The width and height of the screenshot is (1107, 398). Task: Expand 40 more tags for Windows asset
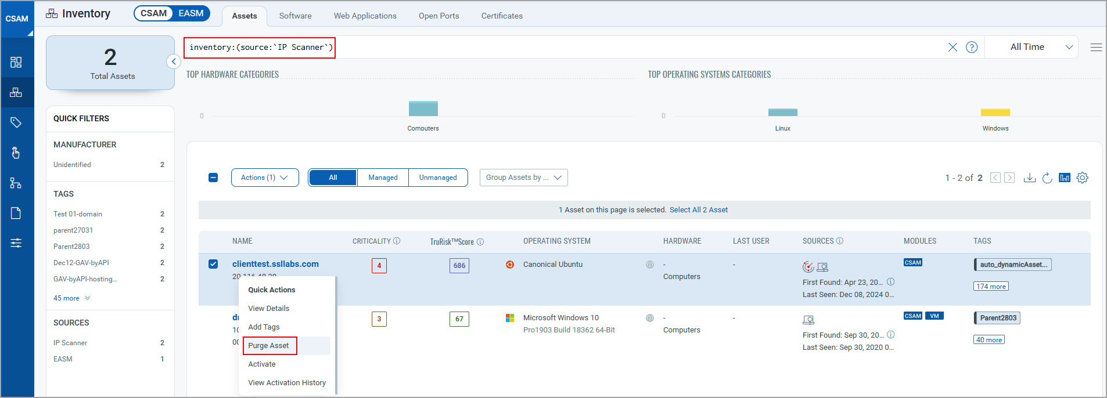point(989,340)
